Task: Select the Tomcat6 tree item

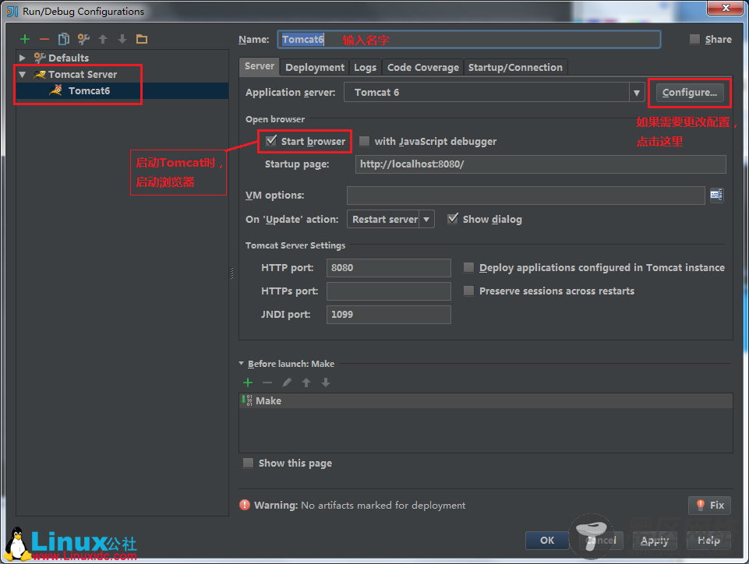Action: pyautogui.click(x=122, y=90)
